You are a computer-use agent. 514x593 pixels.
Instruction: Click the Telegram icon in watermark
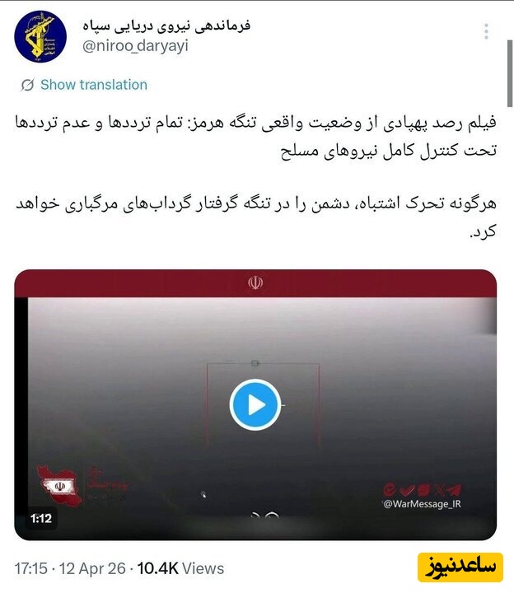pos(454,490)
